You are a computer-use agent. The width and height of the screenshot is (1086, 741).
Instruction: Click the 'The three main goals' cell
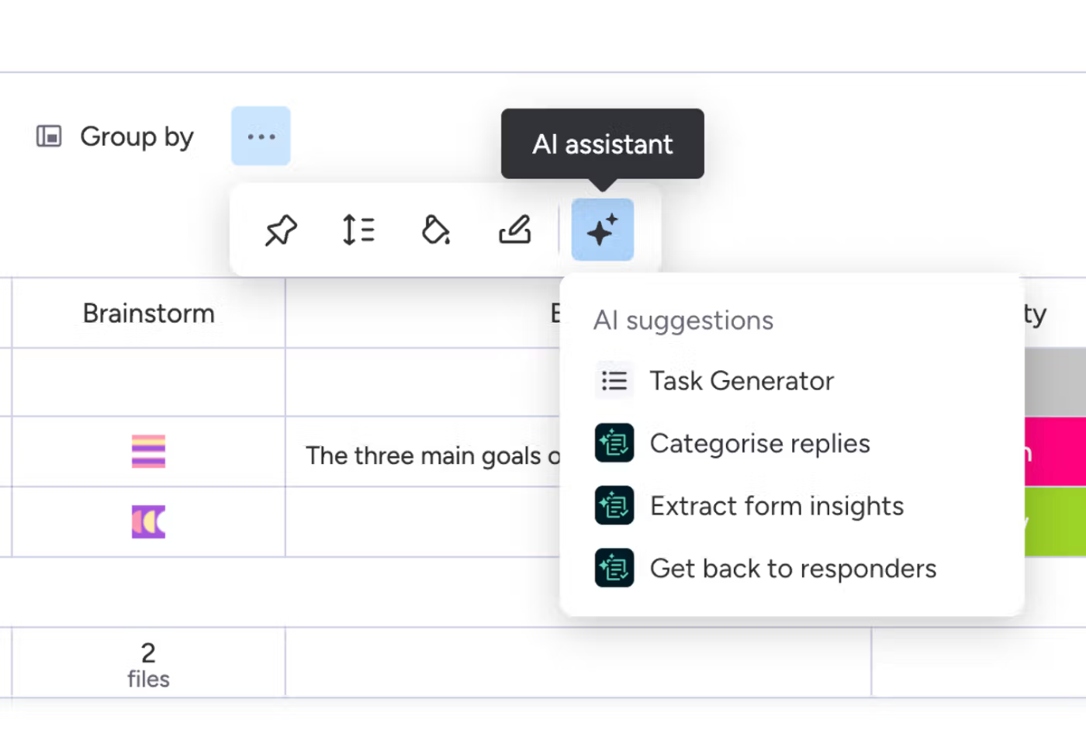(423, 452)
